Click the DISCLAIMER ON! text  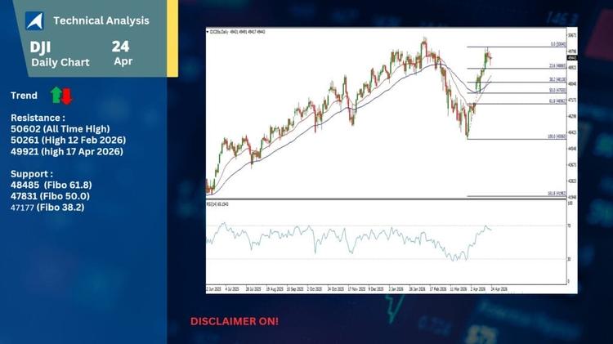click(234, 321)
